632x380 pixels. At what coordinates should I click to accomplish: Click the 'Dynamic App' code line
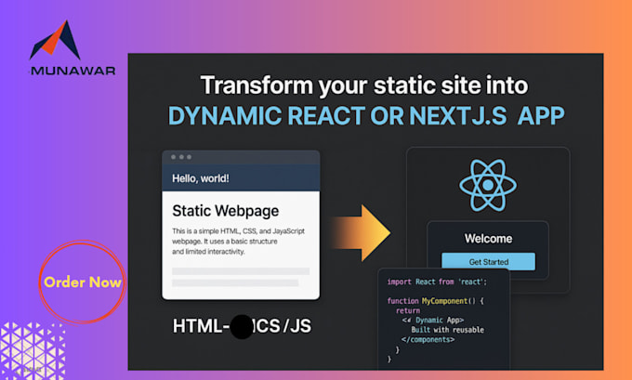pos(432,320)
